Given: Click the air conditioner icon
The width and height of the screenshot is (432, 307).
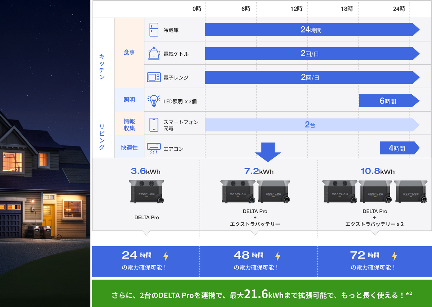Looking at the screenshot, I should coord(154,148).
